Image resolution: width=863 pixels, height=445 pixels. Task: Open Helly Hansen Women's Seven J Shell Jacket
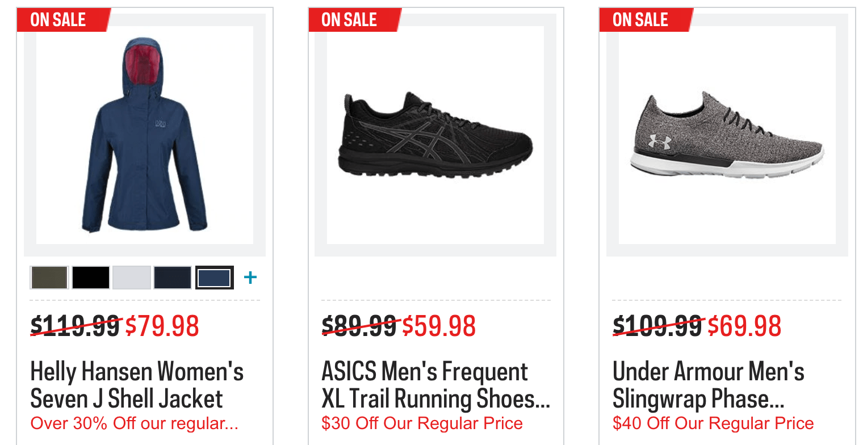(136, 385)
